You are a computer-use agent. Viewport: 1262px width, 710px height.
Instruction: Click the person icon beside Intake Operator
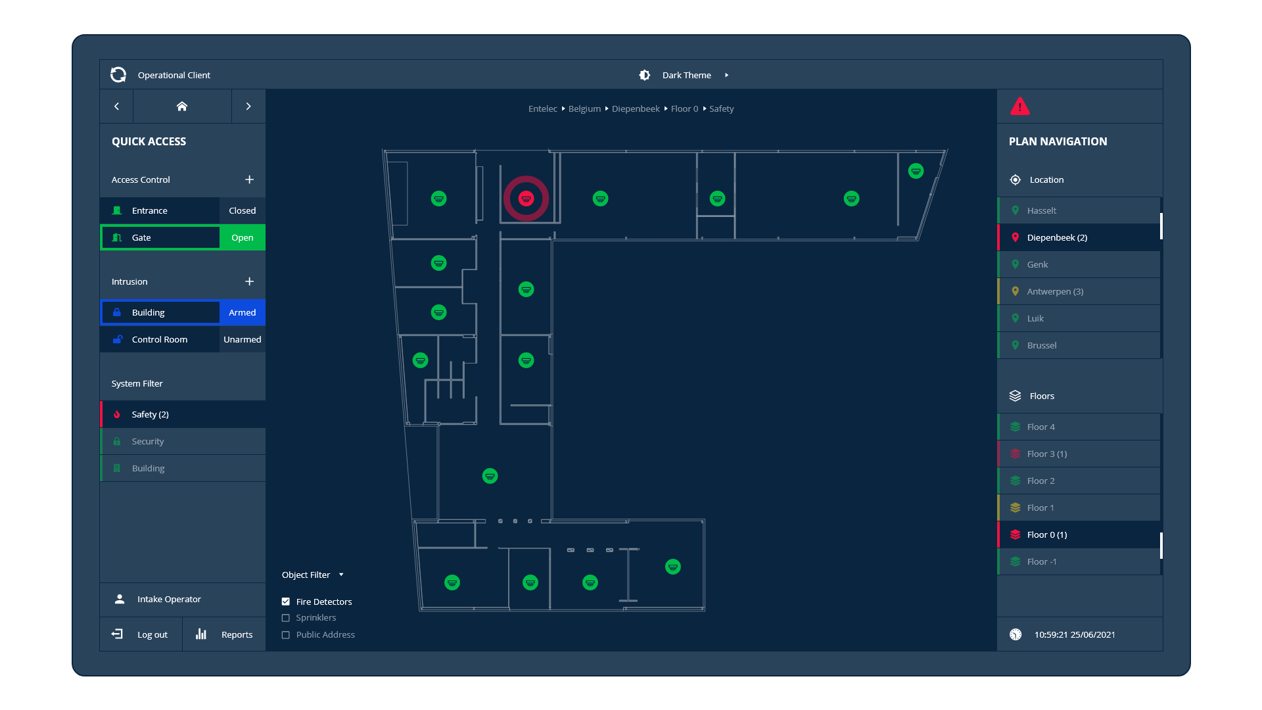tap(120, 599)
